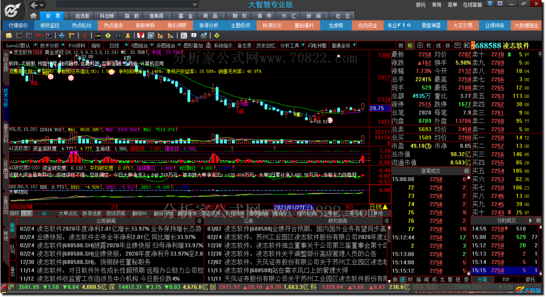Expand the Level2默认 dropdown arrow
Viewport: 546px width, 297px height.
pos(35,45)
